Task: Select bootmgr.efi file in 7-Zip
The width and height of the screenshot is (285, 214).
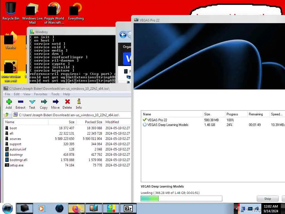Action: click(x=67, y=160)
